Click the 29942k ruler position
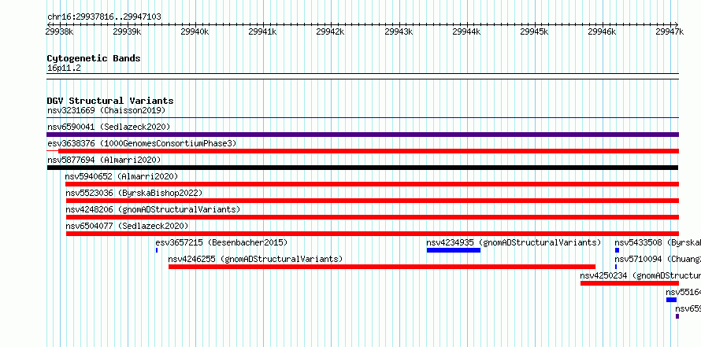 click(330, 31)
